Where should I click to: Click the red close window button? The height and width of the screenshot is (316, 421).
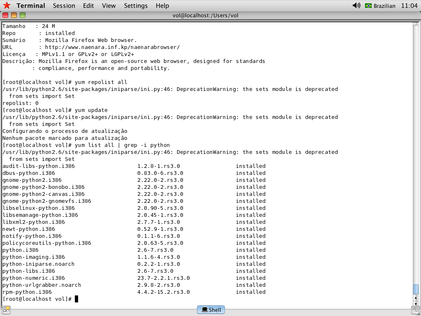pos(5,15)
